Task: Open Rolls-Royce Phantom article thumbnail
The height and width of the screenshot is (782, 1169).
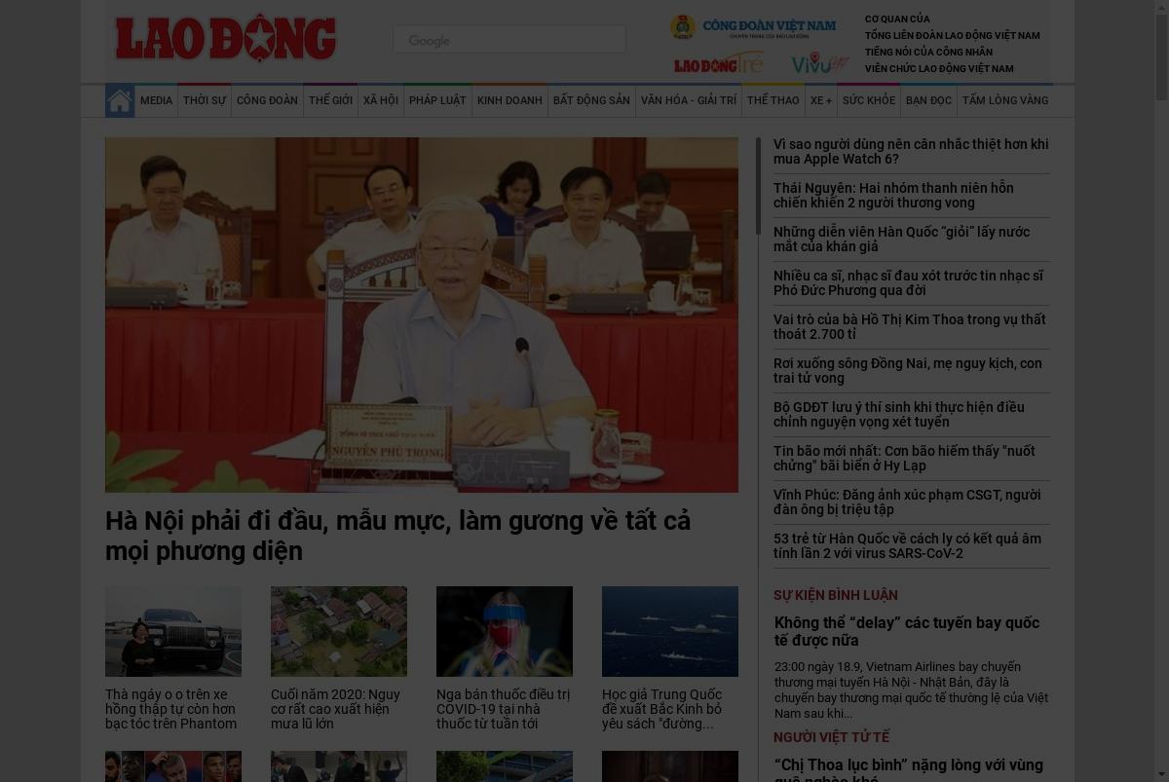Action: click(x=173, y=631)
